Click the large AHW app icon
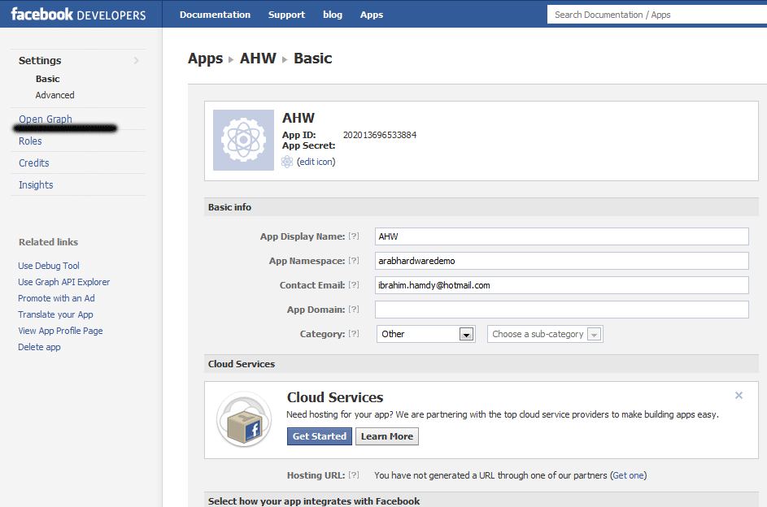This screenshot has width=767, height=507. 243,141
